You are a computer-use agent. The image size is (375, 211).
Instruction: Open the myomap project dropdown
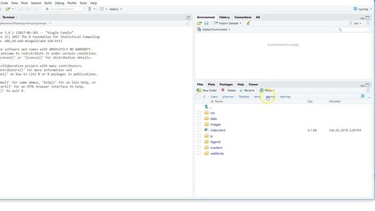coord(363,9)
